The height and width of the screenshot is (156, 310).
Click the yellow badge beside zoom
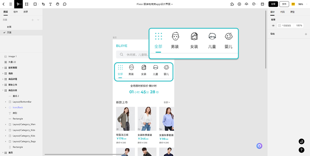293,4
